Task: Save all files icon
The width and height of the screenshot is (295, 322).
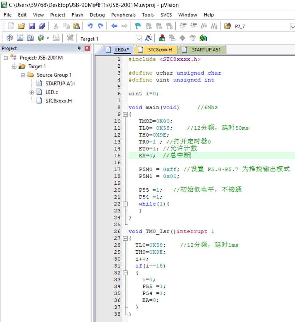Action: click(42, 26)
